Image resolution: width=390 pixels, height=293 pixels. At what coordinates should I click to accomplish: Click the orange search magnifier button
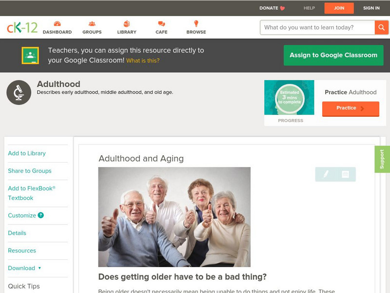(x=381, y=27)
